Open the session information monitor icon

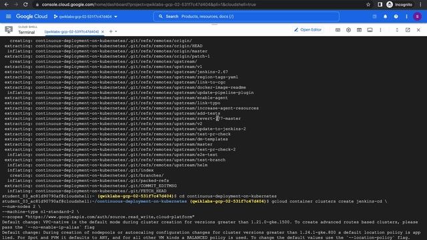(x=370, y=30)
